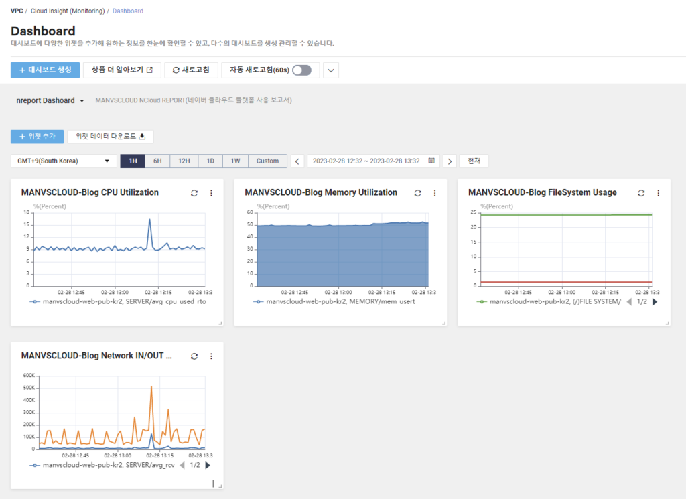
Task: Click the calendar icon in date range
Action: click(431, 161)
